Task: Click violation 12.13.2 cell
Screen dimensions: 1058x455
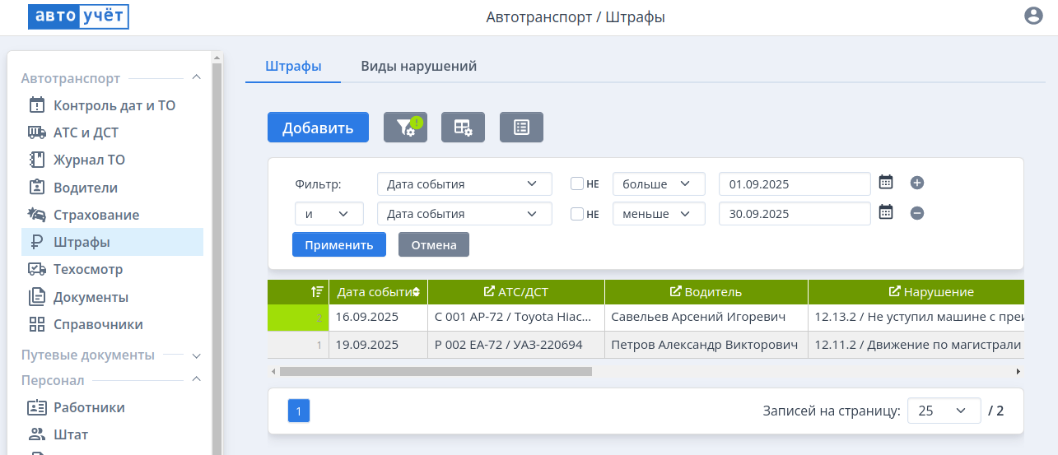Action: [916, 317]
